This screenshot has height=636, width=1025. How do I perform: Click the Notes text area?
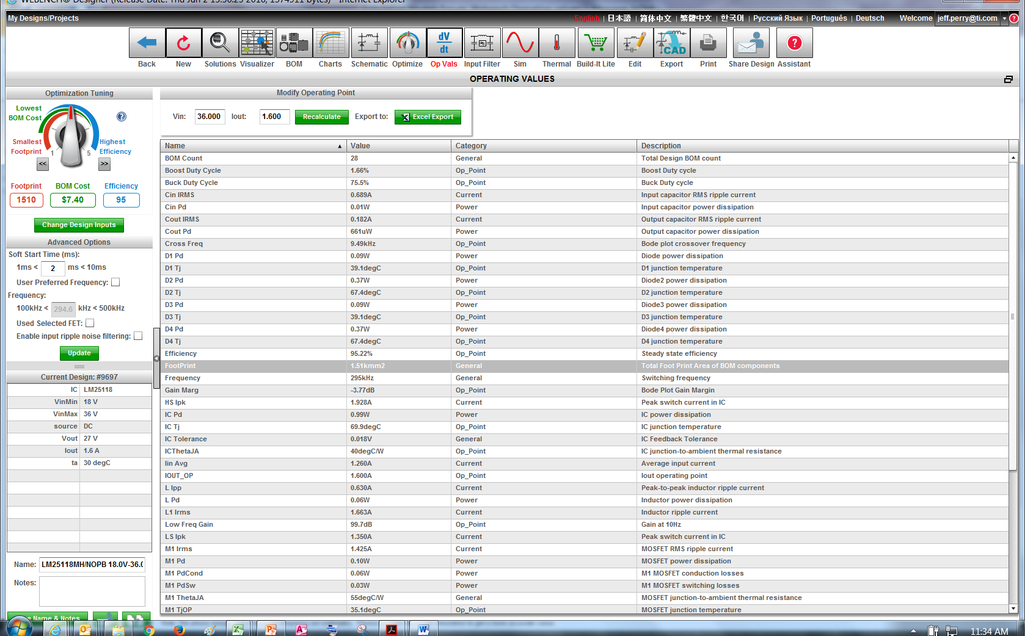[x=92, y=591]
